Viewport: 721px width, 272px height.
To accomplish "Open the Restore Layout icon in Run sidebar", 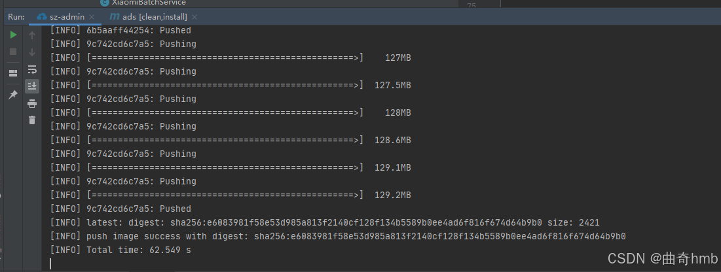I will point(13,73).
